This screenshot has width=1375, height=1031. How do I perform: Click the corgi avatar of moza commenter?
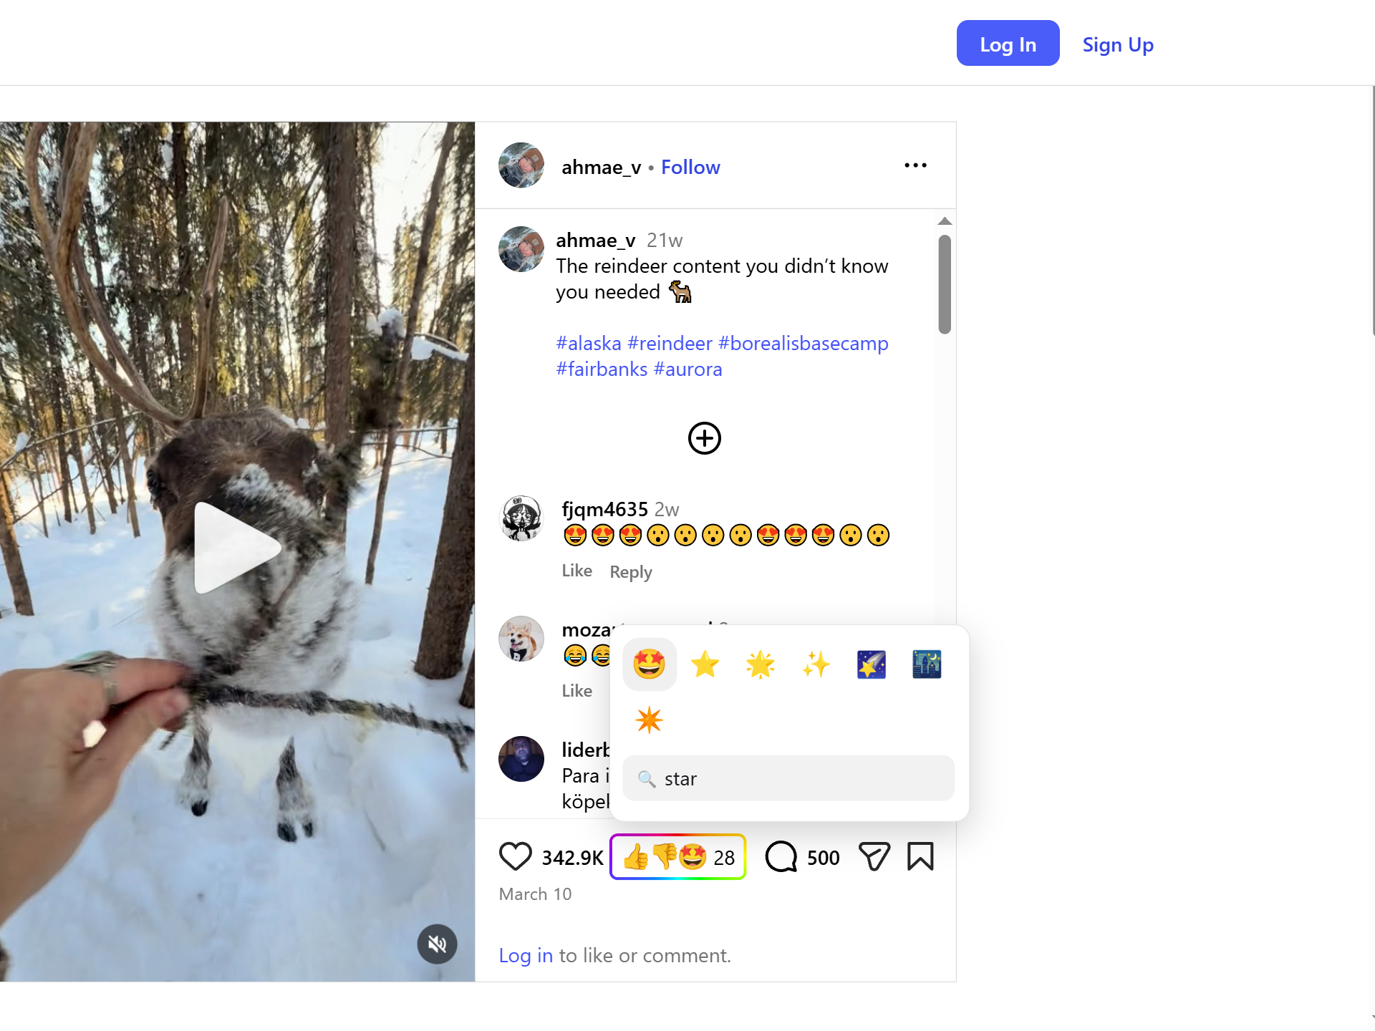pyautogui.click(x=521, y=639)
